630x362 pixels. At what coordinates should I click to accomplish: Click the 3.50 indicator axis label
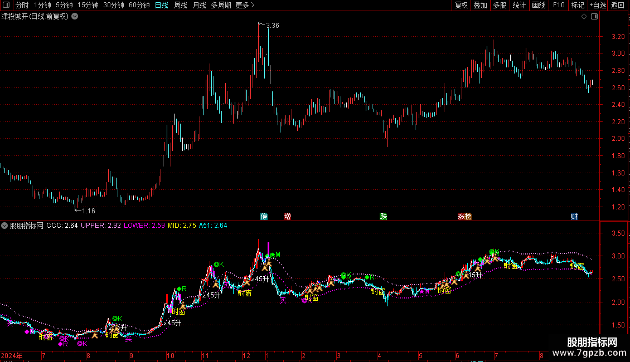pos(618,233)
